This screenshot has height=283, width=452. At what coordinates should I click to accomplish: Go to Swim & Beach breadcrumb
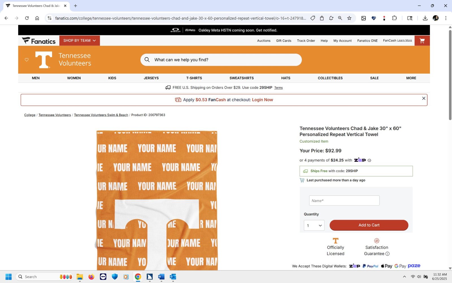[x=101, y=115]
